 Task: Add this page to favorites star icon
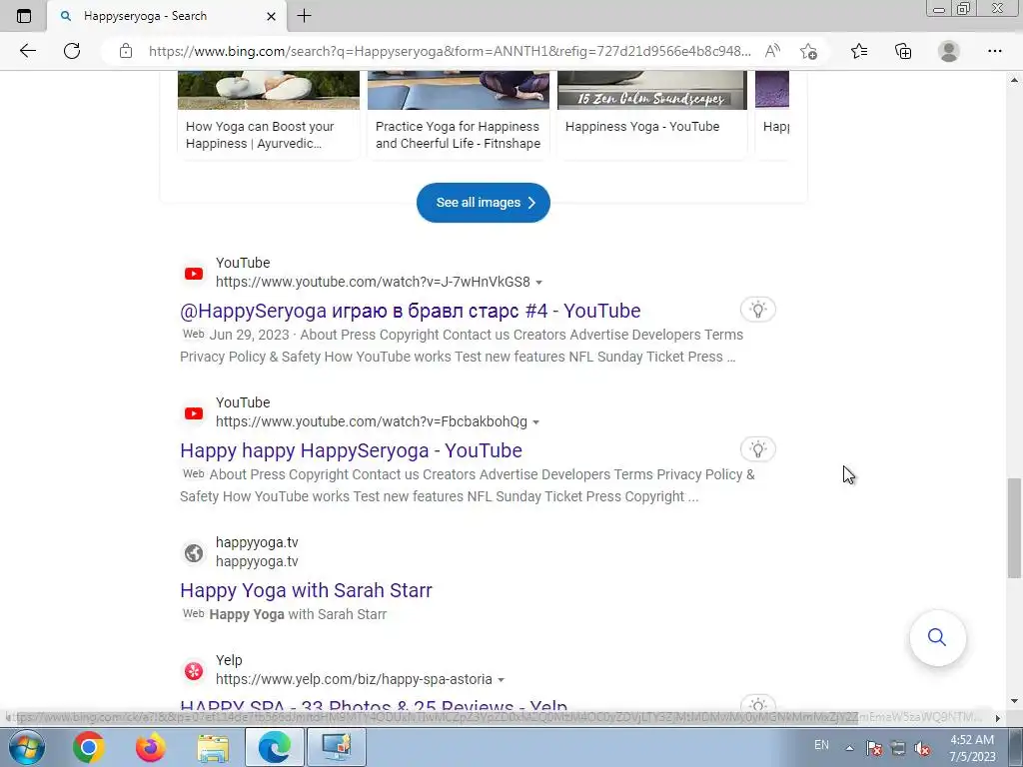[808, 52]
